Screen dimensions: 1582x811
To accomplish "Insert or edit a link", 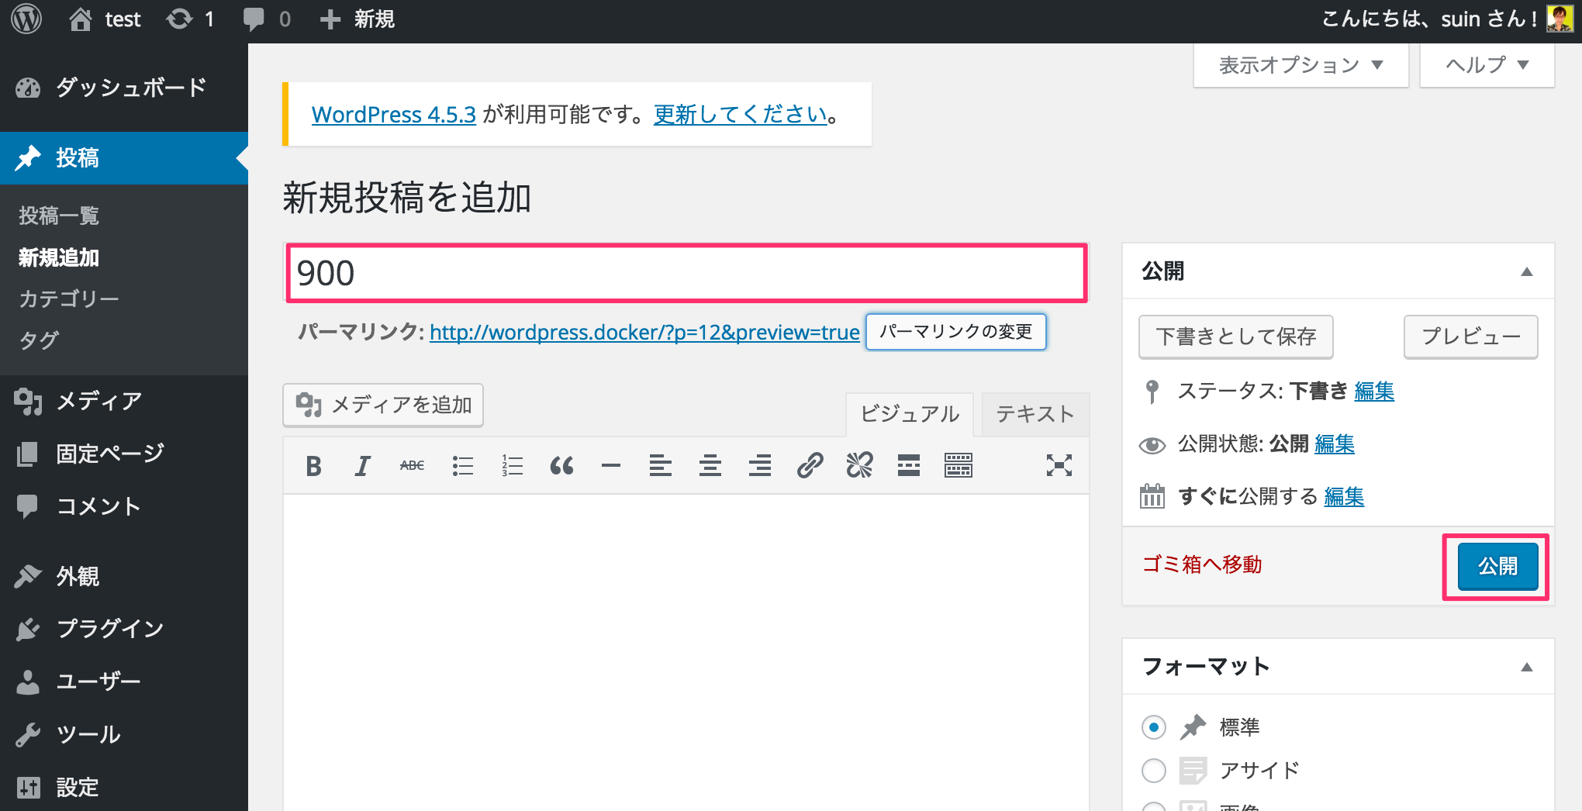I will coord(810,466).
